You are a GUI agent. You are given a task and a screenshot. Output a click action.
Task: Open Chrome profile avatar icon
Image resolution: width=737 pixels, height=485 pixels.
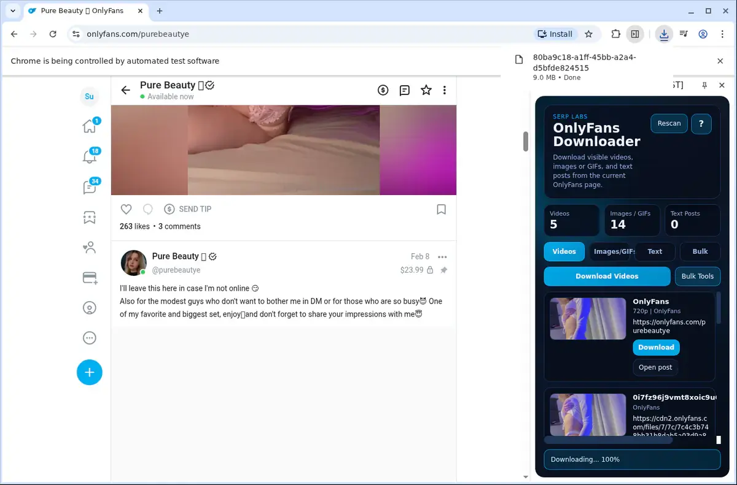point(704,34)
